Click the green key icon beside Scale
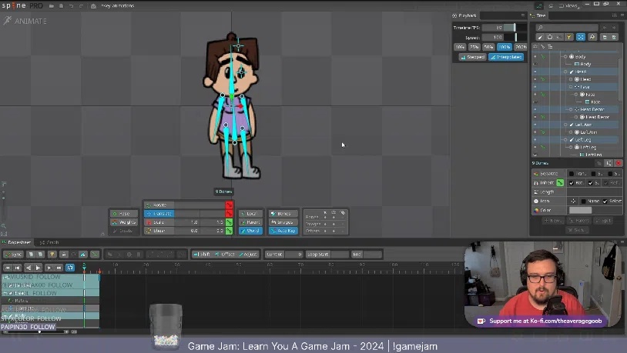The width and height of the screenshot is (627, 353). pyautogui.click(x=229, y=222)
